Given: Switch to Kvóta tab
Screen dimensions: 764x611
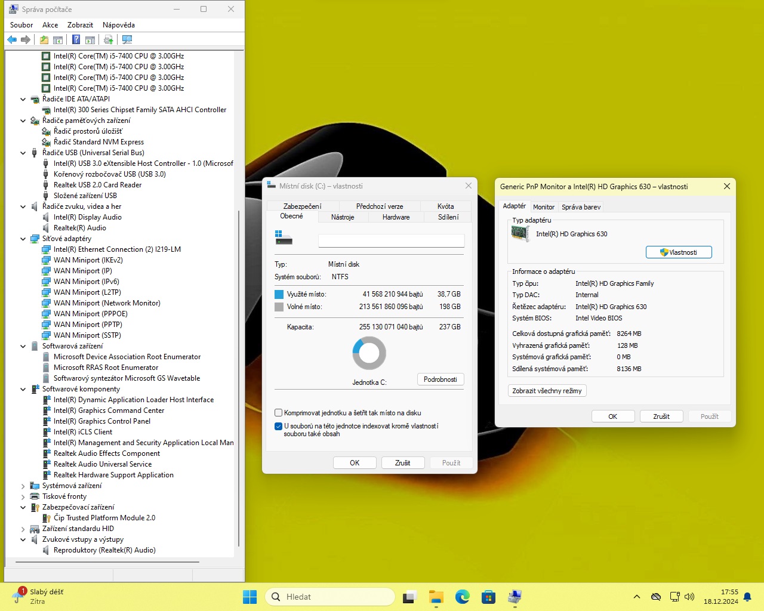Looking at the screenshot, I should pyautogui.click(x=445, y=206).
